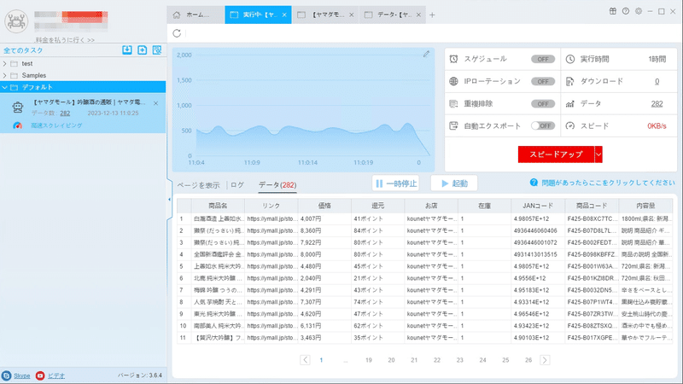Screen dimensions: 683x384
Task: Click the pencil edit icon on chart
Action: [x=426, y=54]
